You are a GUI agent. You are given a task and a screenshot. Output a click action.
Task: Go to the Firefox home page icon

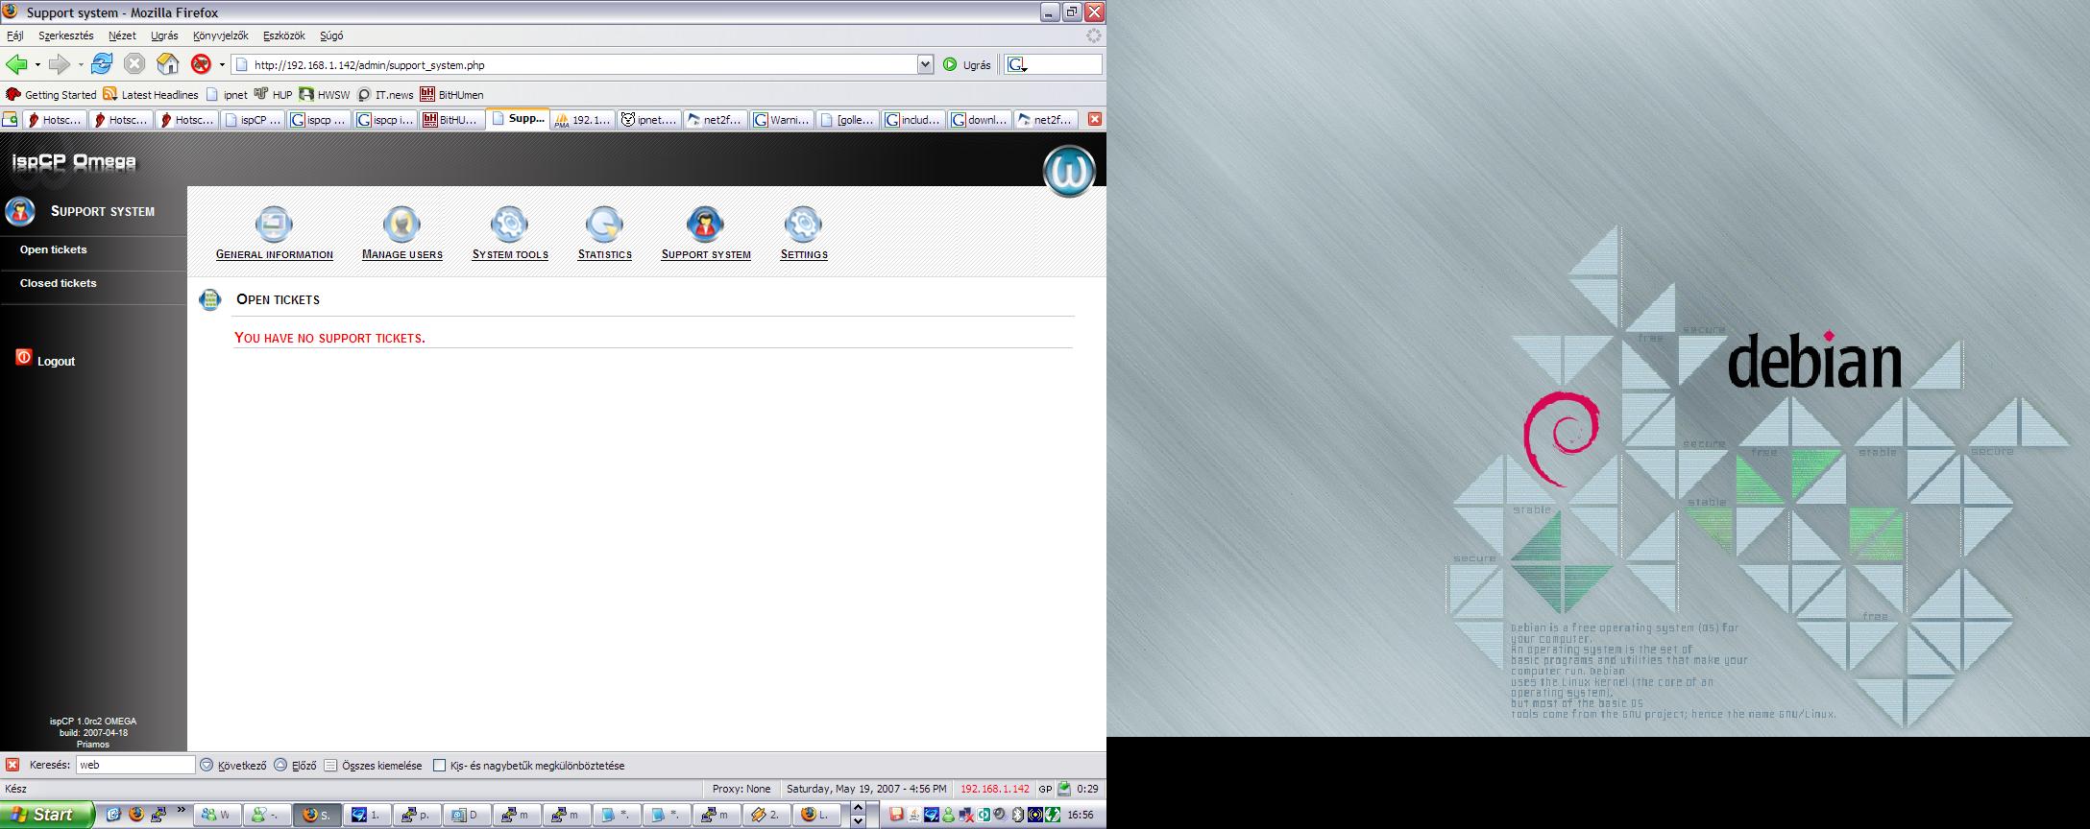tap(168, 64)
